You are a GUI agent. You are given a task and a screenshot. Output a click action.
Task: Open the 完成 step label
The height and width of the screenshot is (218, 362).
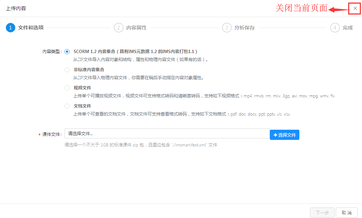[347, 28]
